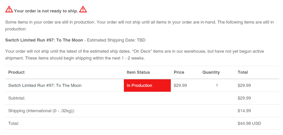
Task: Click the $29.99 unit price cell
Action: tap(180, 85)
